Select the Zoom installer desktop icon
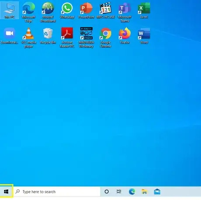This screenshot has height=200, width=201. [9, 36]
